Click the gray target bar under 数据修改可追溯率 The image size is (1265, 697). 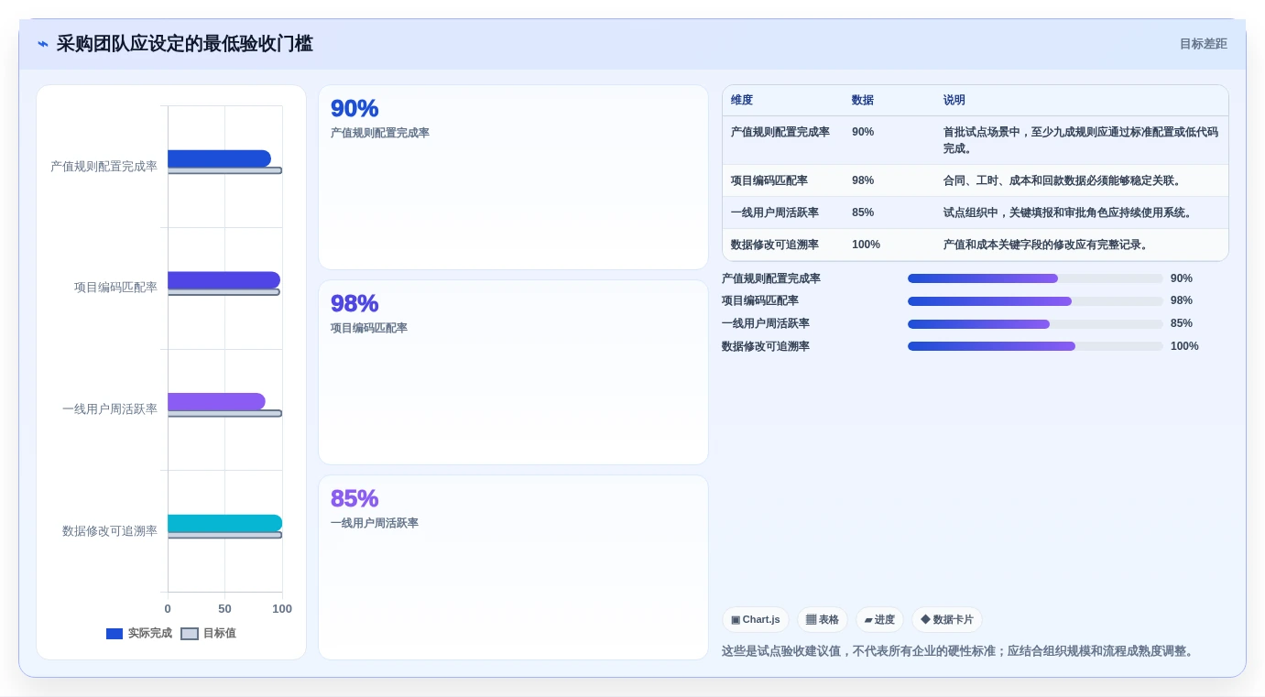click(224, 535)
